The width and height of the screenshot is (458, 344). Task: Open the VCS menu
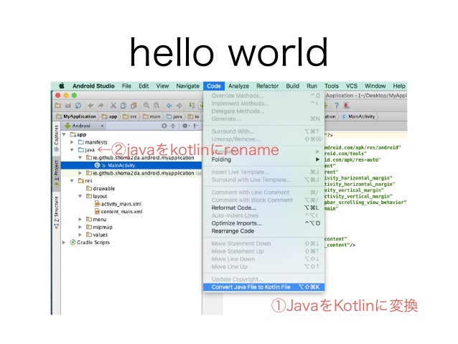(x=352, y=86)
